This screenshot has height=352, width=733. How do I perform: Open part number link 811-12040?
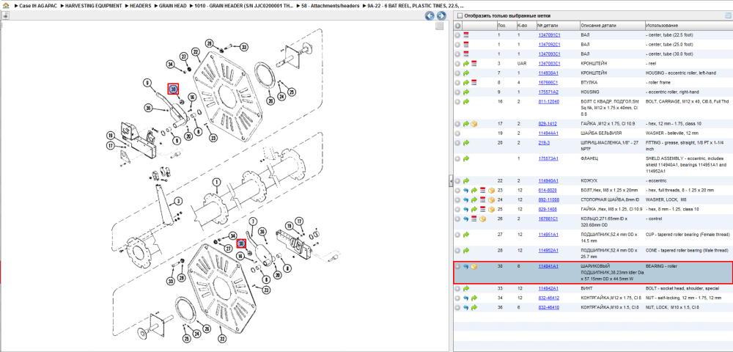(x=549, y=101)
